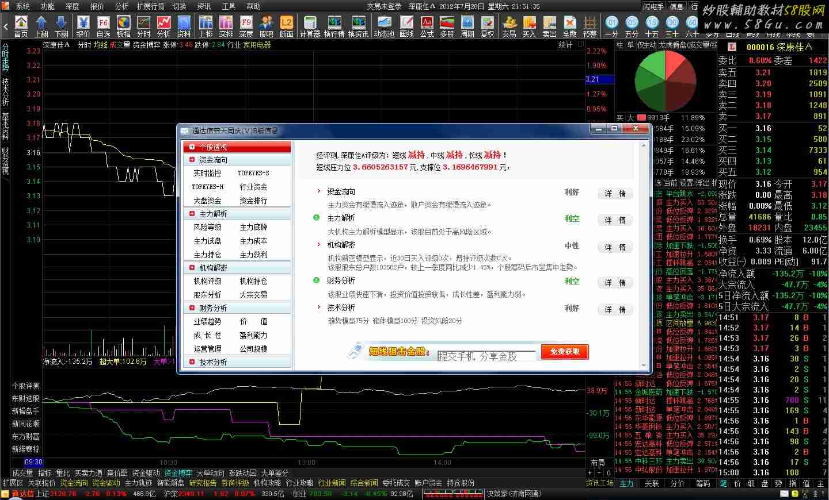Expand the 机构解密 result row arrow
Image resolution: width=829 pixels, height=500 pixels.
[318, 245]
